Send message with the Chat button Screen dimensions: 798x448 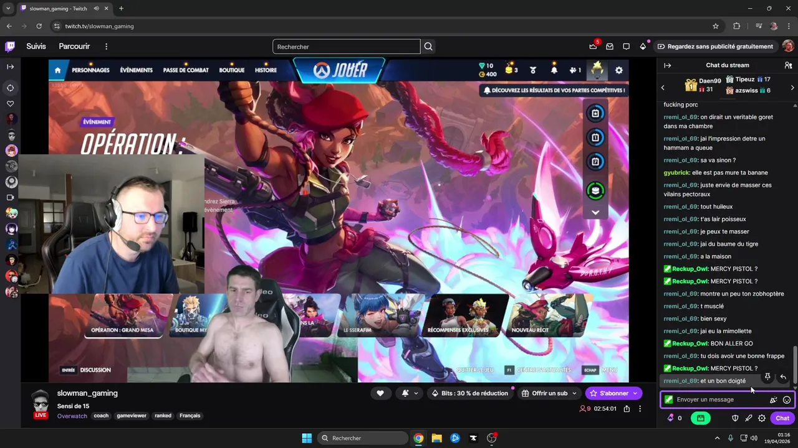(782, 418)
